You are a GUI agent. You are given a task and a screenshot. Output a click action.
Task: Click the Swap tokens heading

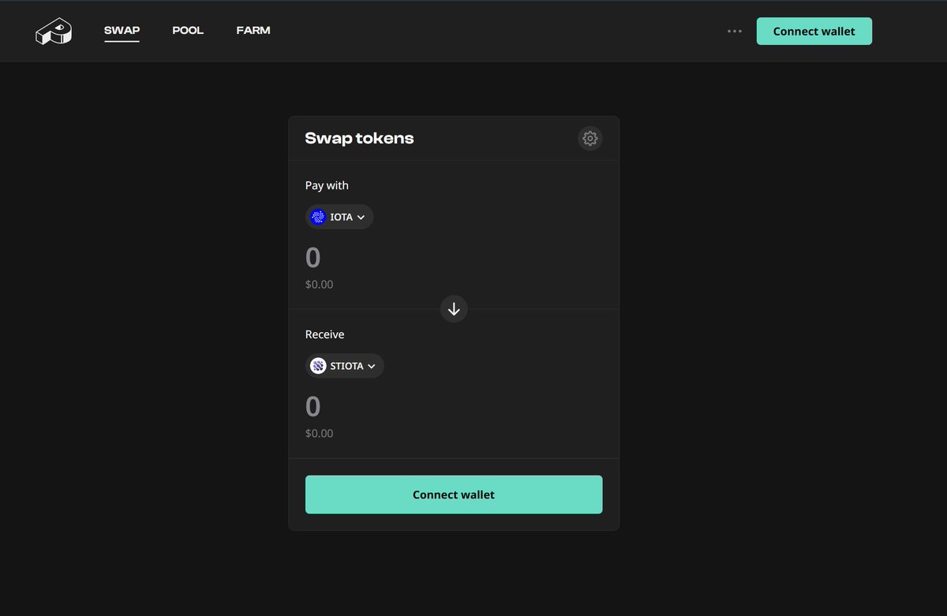(359, 139)
